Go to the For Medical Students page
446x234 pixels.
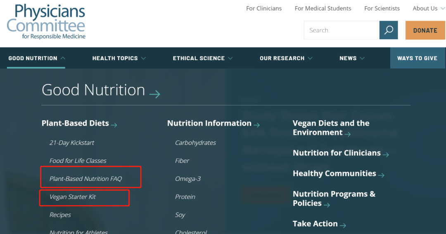323,9
